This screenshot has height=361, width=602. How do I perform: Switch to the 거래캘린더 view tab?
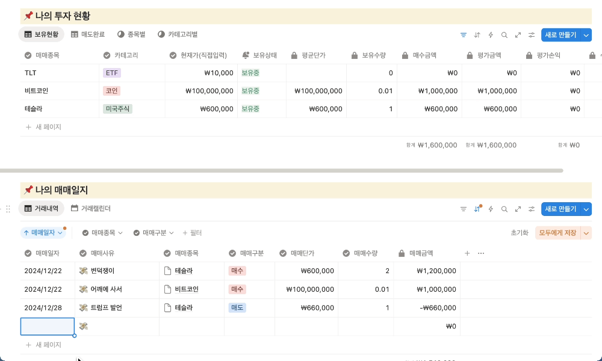click(x=91, y=208)
